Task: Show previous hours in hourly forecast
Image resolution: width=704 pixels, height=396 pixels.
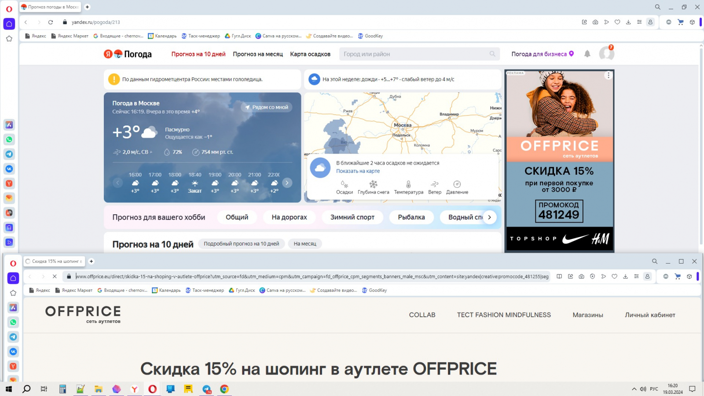Action: click(117, 183)
